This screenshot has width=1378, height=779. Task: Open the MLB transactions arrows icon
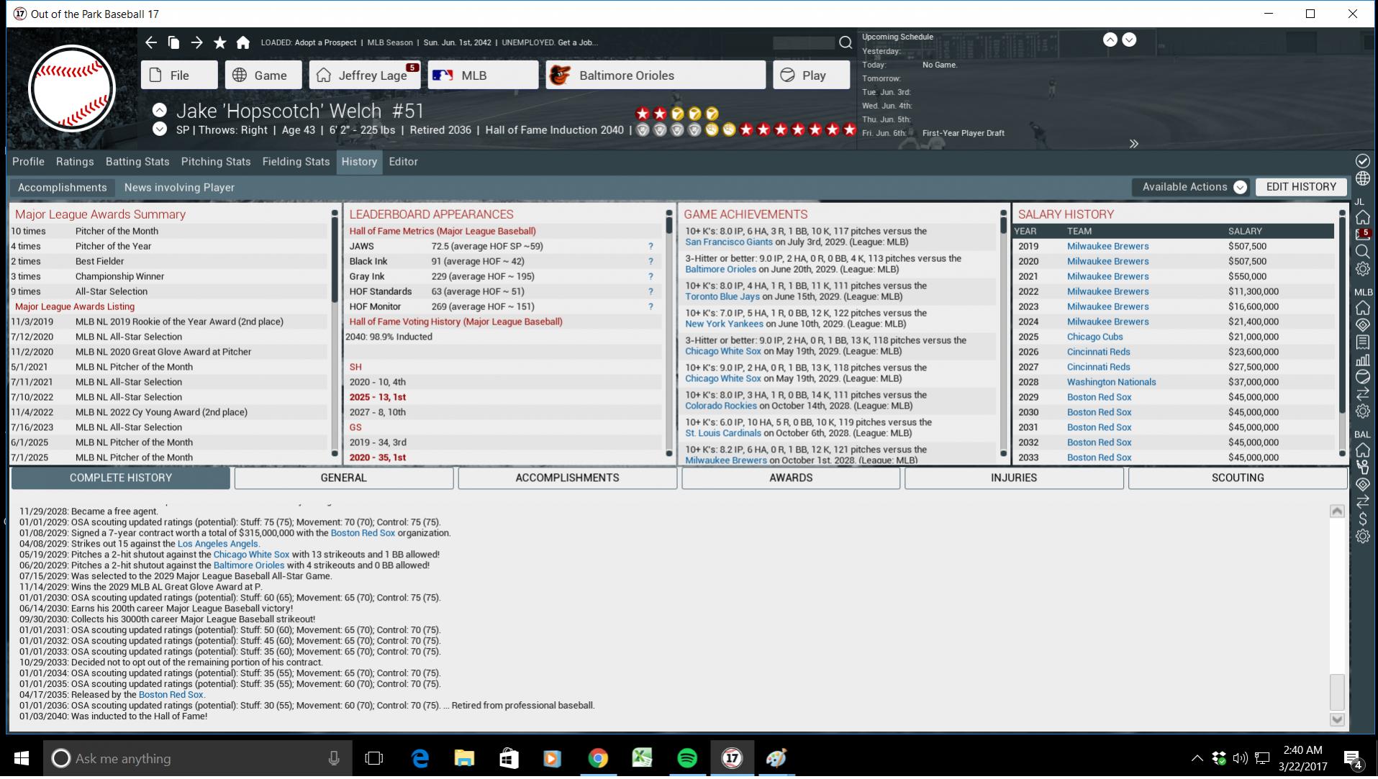click(x=1363, y=394)
